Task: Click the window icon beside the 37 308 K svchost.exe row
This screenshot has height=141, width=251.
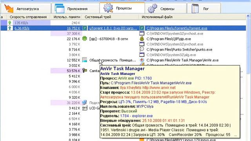Action: 142,33
